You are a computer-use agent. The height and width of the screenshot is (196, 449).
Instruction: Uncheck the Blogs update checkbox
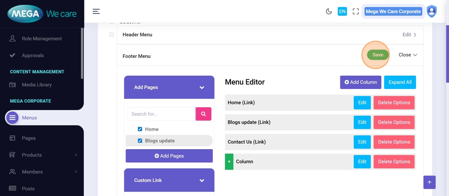[140, 141]
